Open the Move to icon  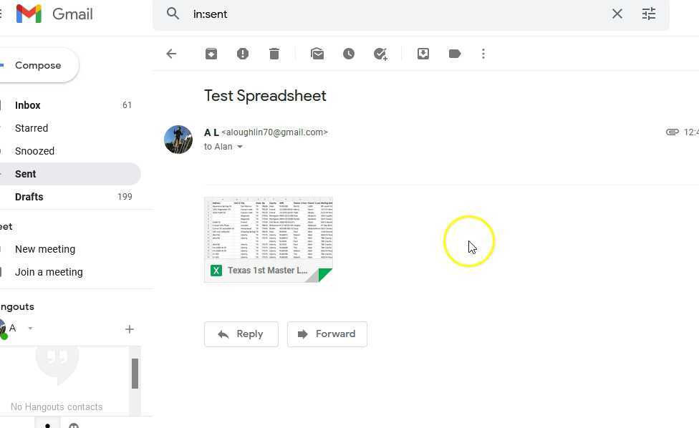[x=423, y=54]
